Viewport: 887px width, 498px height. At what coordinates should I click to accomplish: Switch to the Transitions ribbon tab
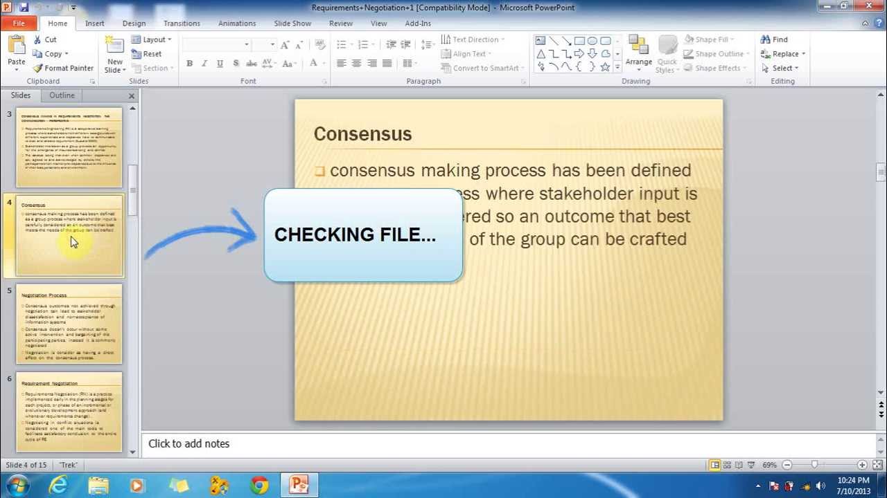coord(182,24)
